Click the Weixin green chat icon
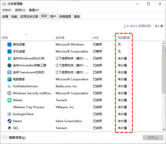The height and width of the screenshot is (144, 166). click(x=9, y=100)
